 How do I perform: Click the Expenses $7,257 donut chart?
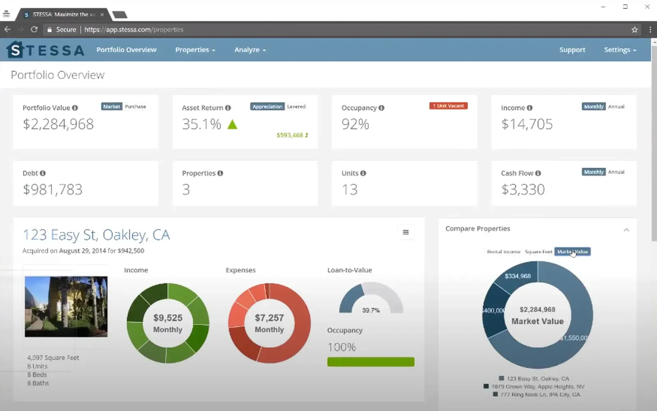(269, 323)
